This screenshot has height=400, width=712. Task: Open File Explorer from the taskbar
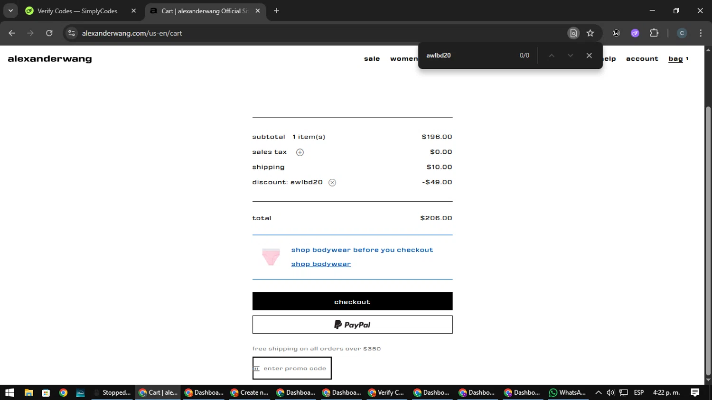coord(28,392)
